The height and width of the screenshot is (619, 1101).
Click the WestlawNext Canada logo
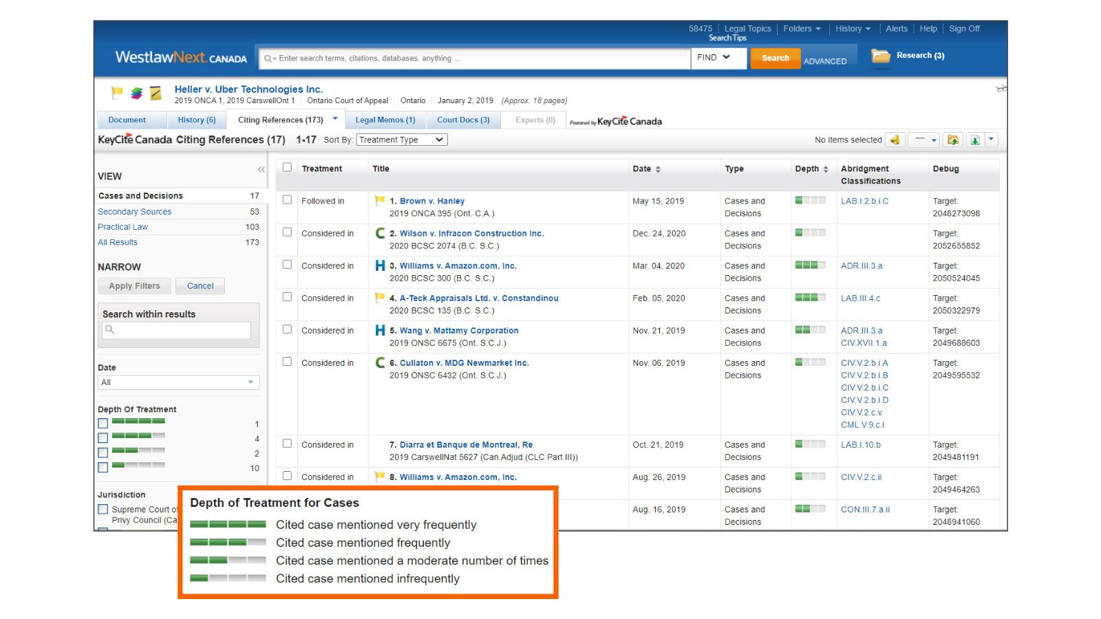[181, 58]
